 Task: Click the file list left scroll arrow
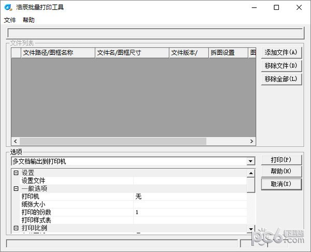pyautogui.click(x=16, y=141)
